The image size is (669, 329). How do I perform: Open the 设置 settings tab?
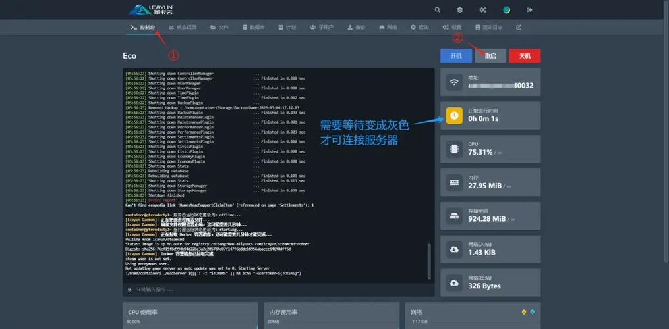(452, 27)
